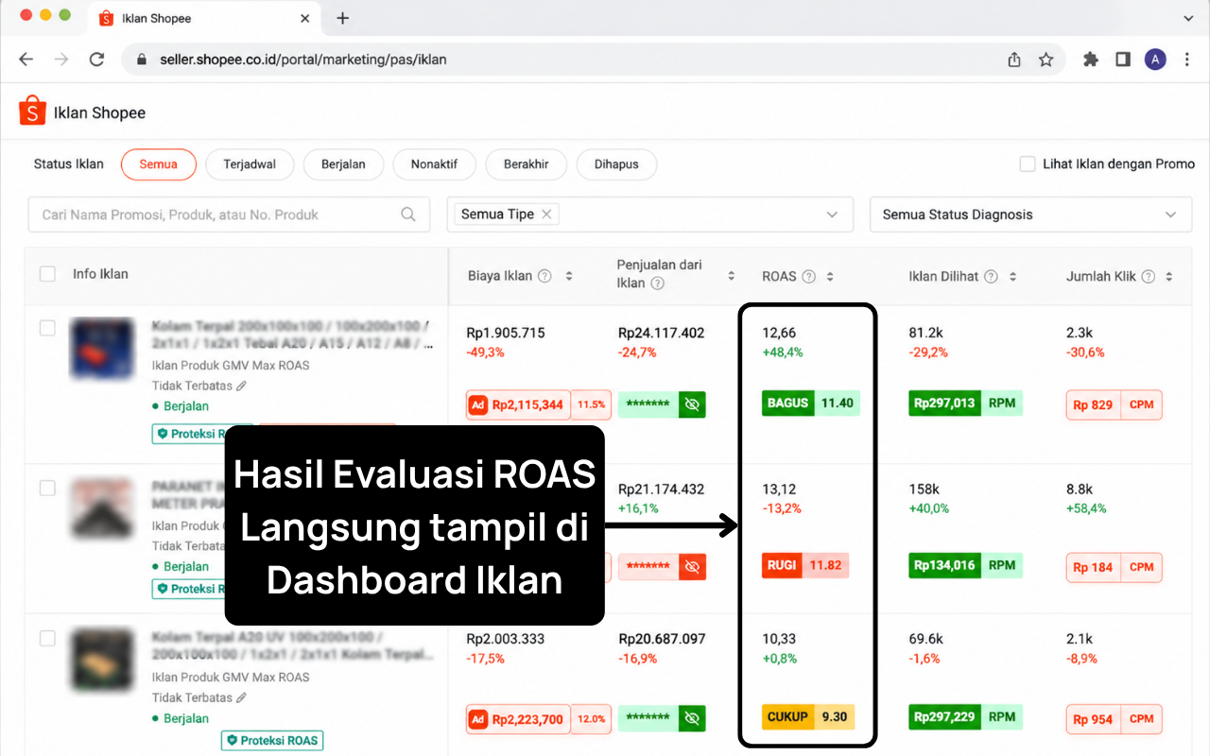Click help icon next to Iklan Dilihat
The height and width of the screenshot is (756, 1210).
tap(991, 277)
